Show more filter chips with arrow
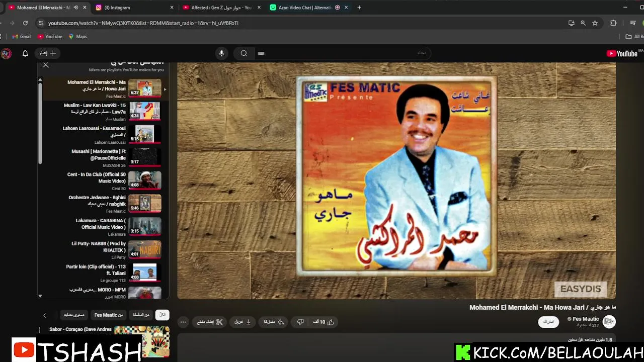Image resolution: width=644 pixels, height=362 pixels. [x=45, y=315]
